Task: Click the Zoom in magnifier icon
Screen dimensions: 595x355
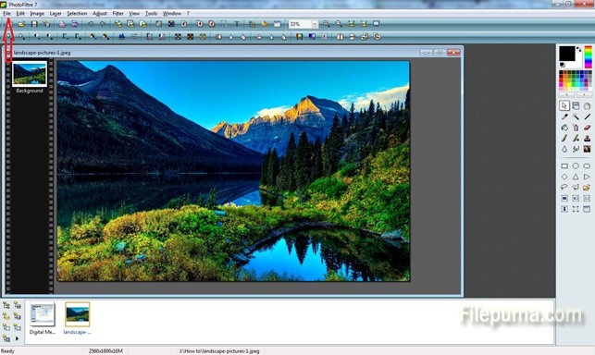Action: 327,24
